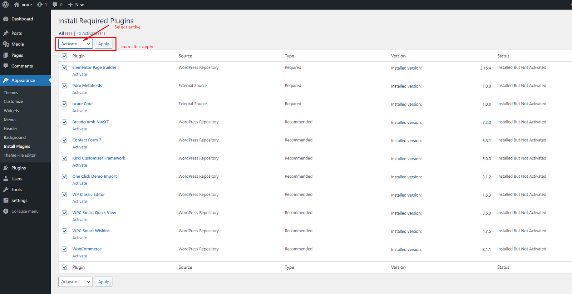Click the Collapse menu arrow icon
Image resolution: width=572 pixels, height=294 pixels.
pyautogui.click(x=6, y=211)
